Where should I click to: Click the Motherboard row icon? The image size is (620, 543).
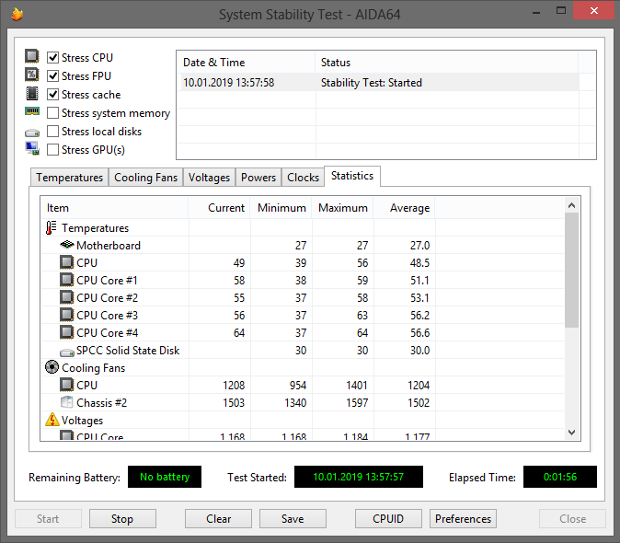(67, 245)
